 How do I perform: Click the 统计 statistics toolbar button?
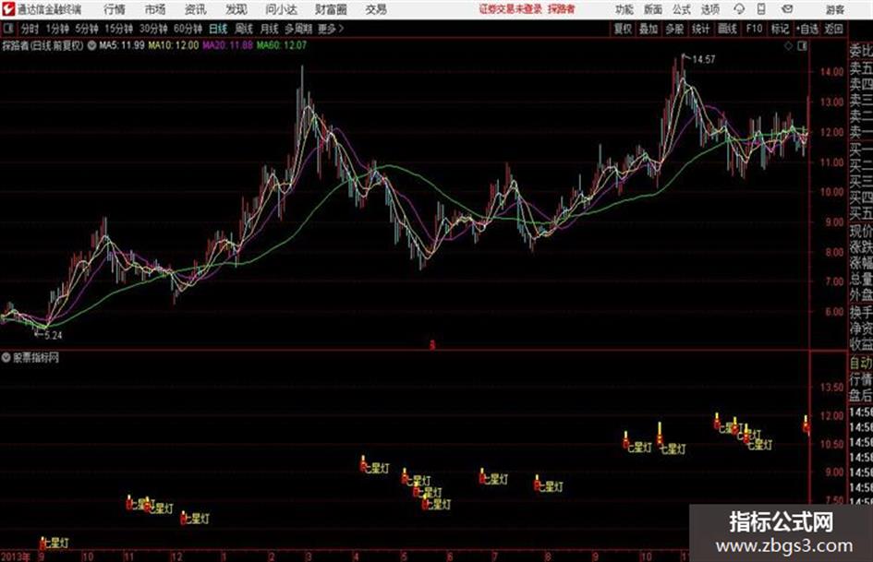[x=701, y=29]
